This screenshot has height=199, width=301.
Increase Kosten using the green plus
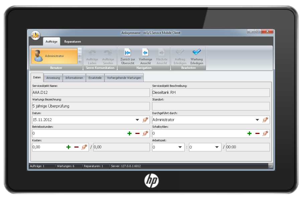[69, 147]
